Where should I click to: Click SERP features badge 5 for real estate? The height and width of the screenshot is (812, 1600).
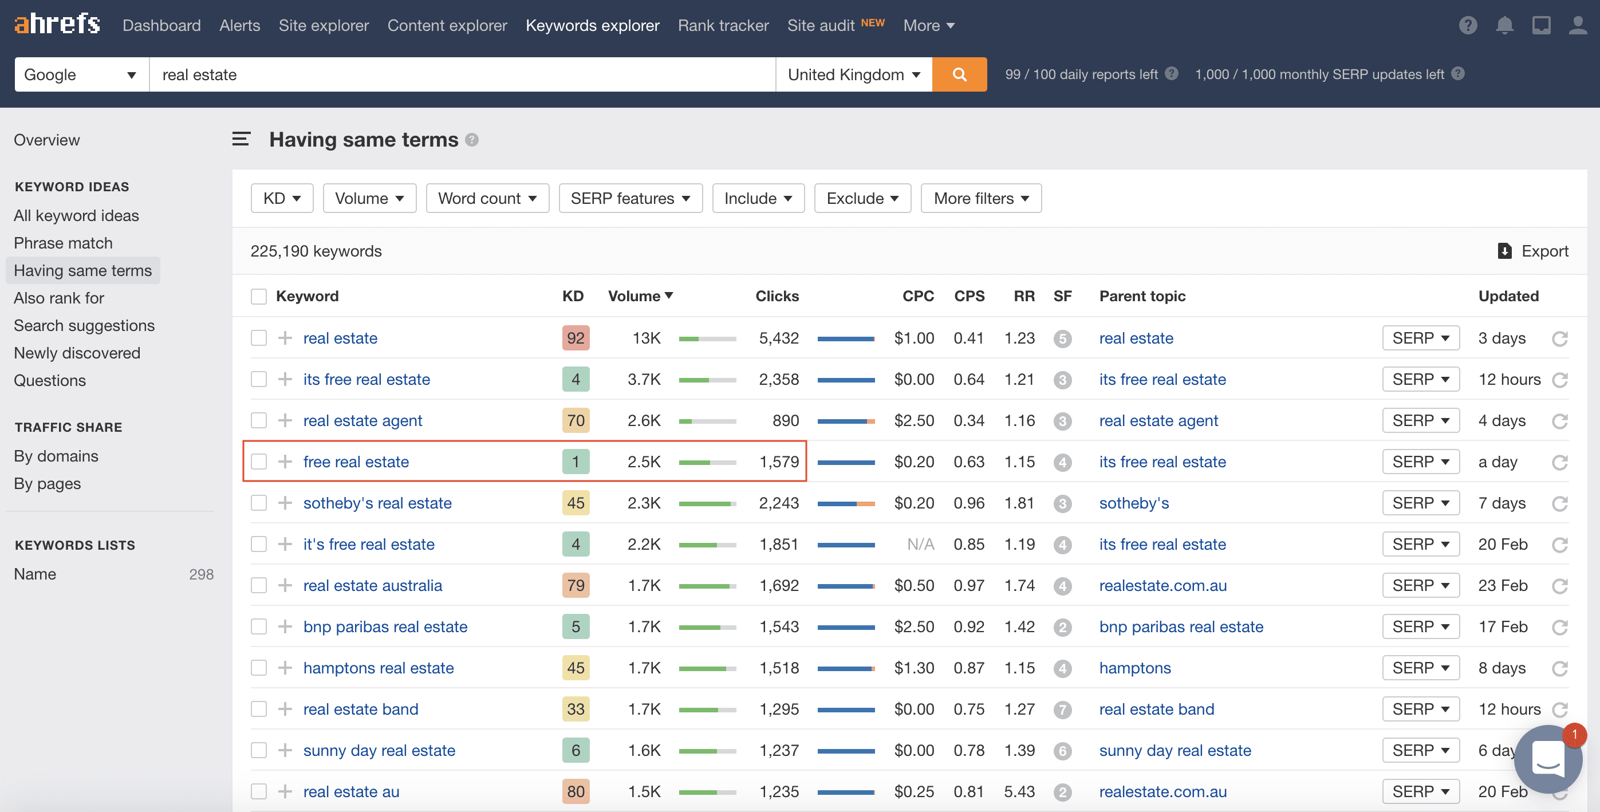pyautogui.click(x=1062, y=338)
